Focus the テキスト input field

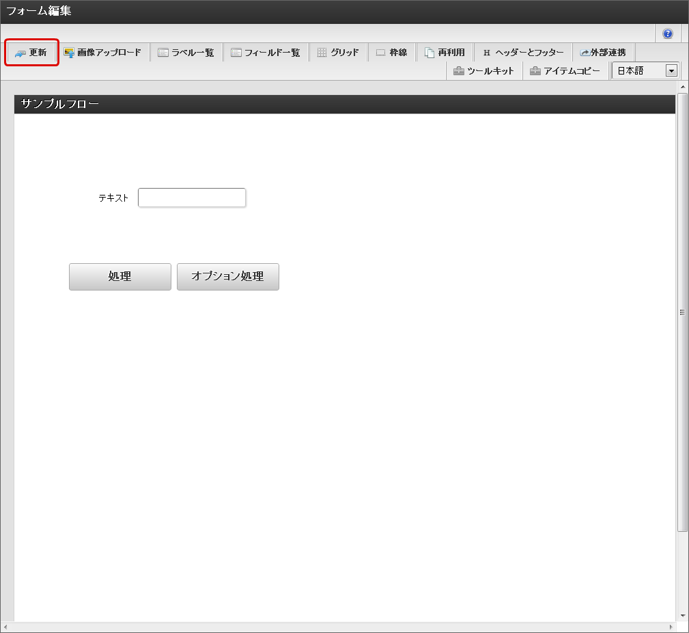pyautogui.click(x=192, y=198)
